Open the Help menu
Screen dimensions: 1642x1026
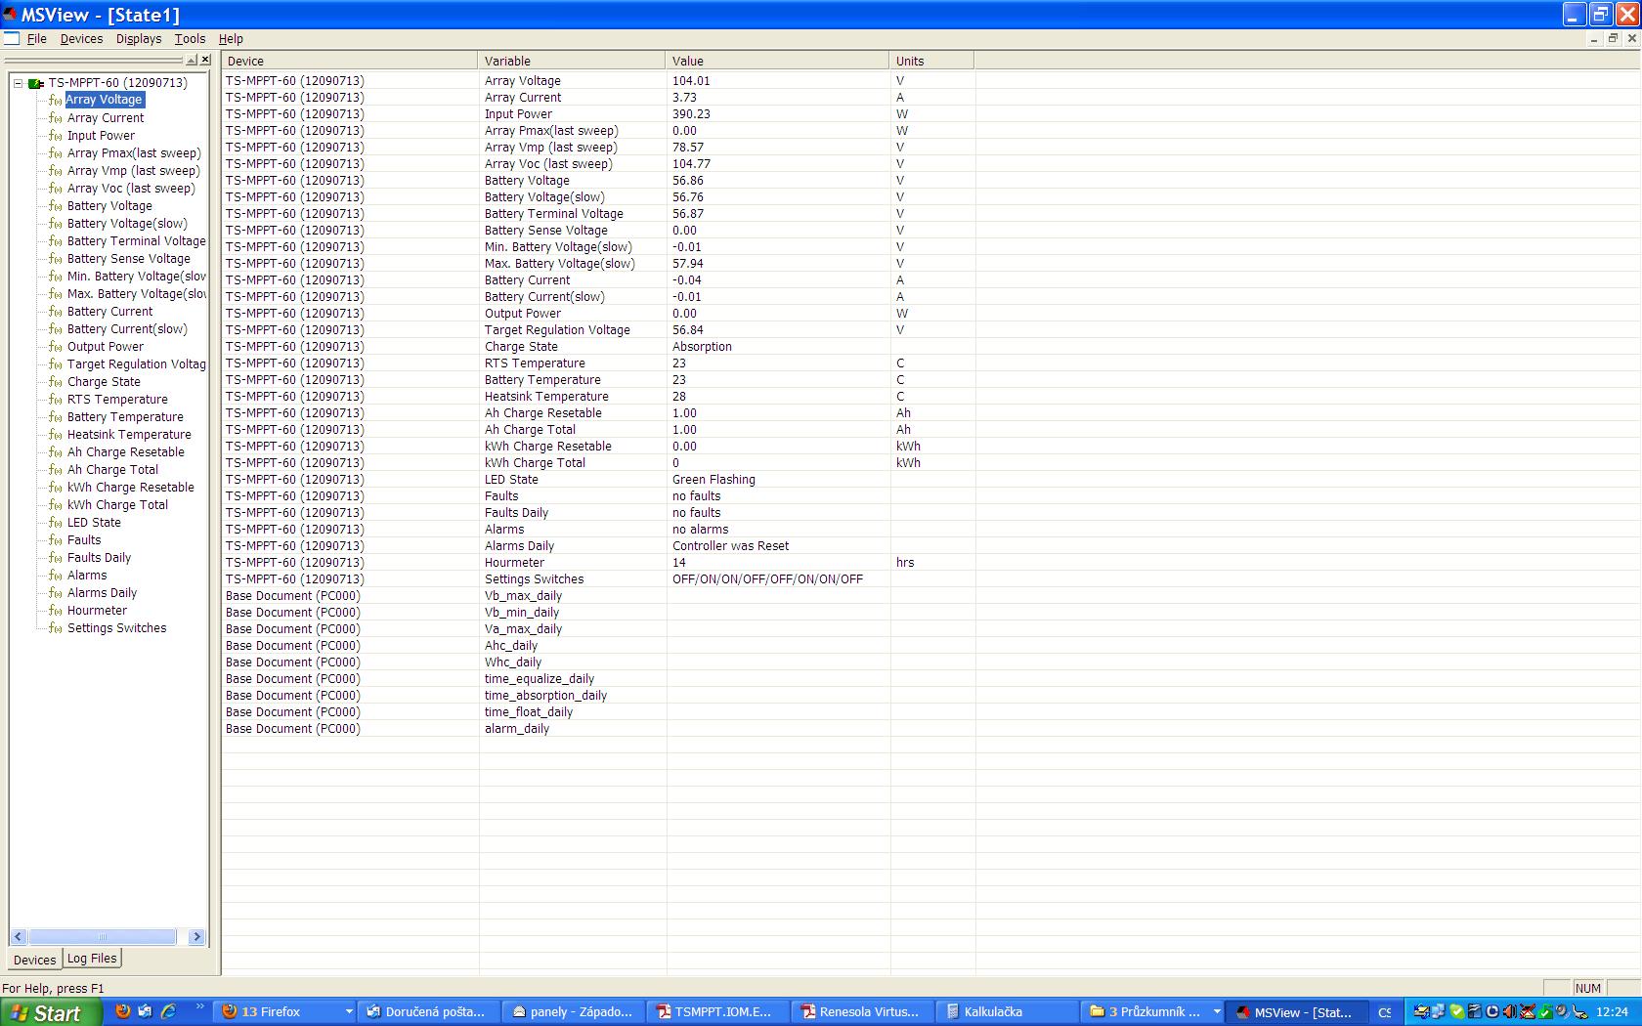pyautogui.click(x=231, y=39)
